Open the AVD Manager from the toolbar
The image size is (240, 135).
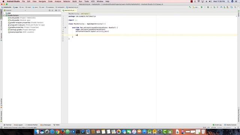pyautogui.click(x=224, y=7)
